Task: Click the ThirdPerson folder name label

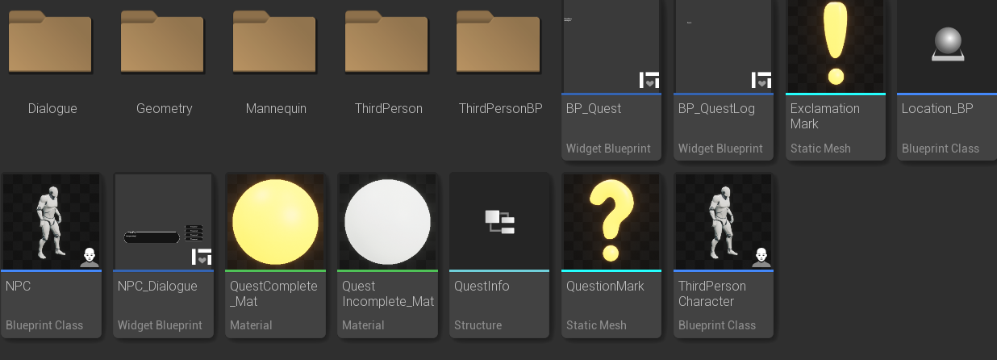Action: tap(389, 109)
